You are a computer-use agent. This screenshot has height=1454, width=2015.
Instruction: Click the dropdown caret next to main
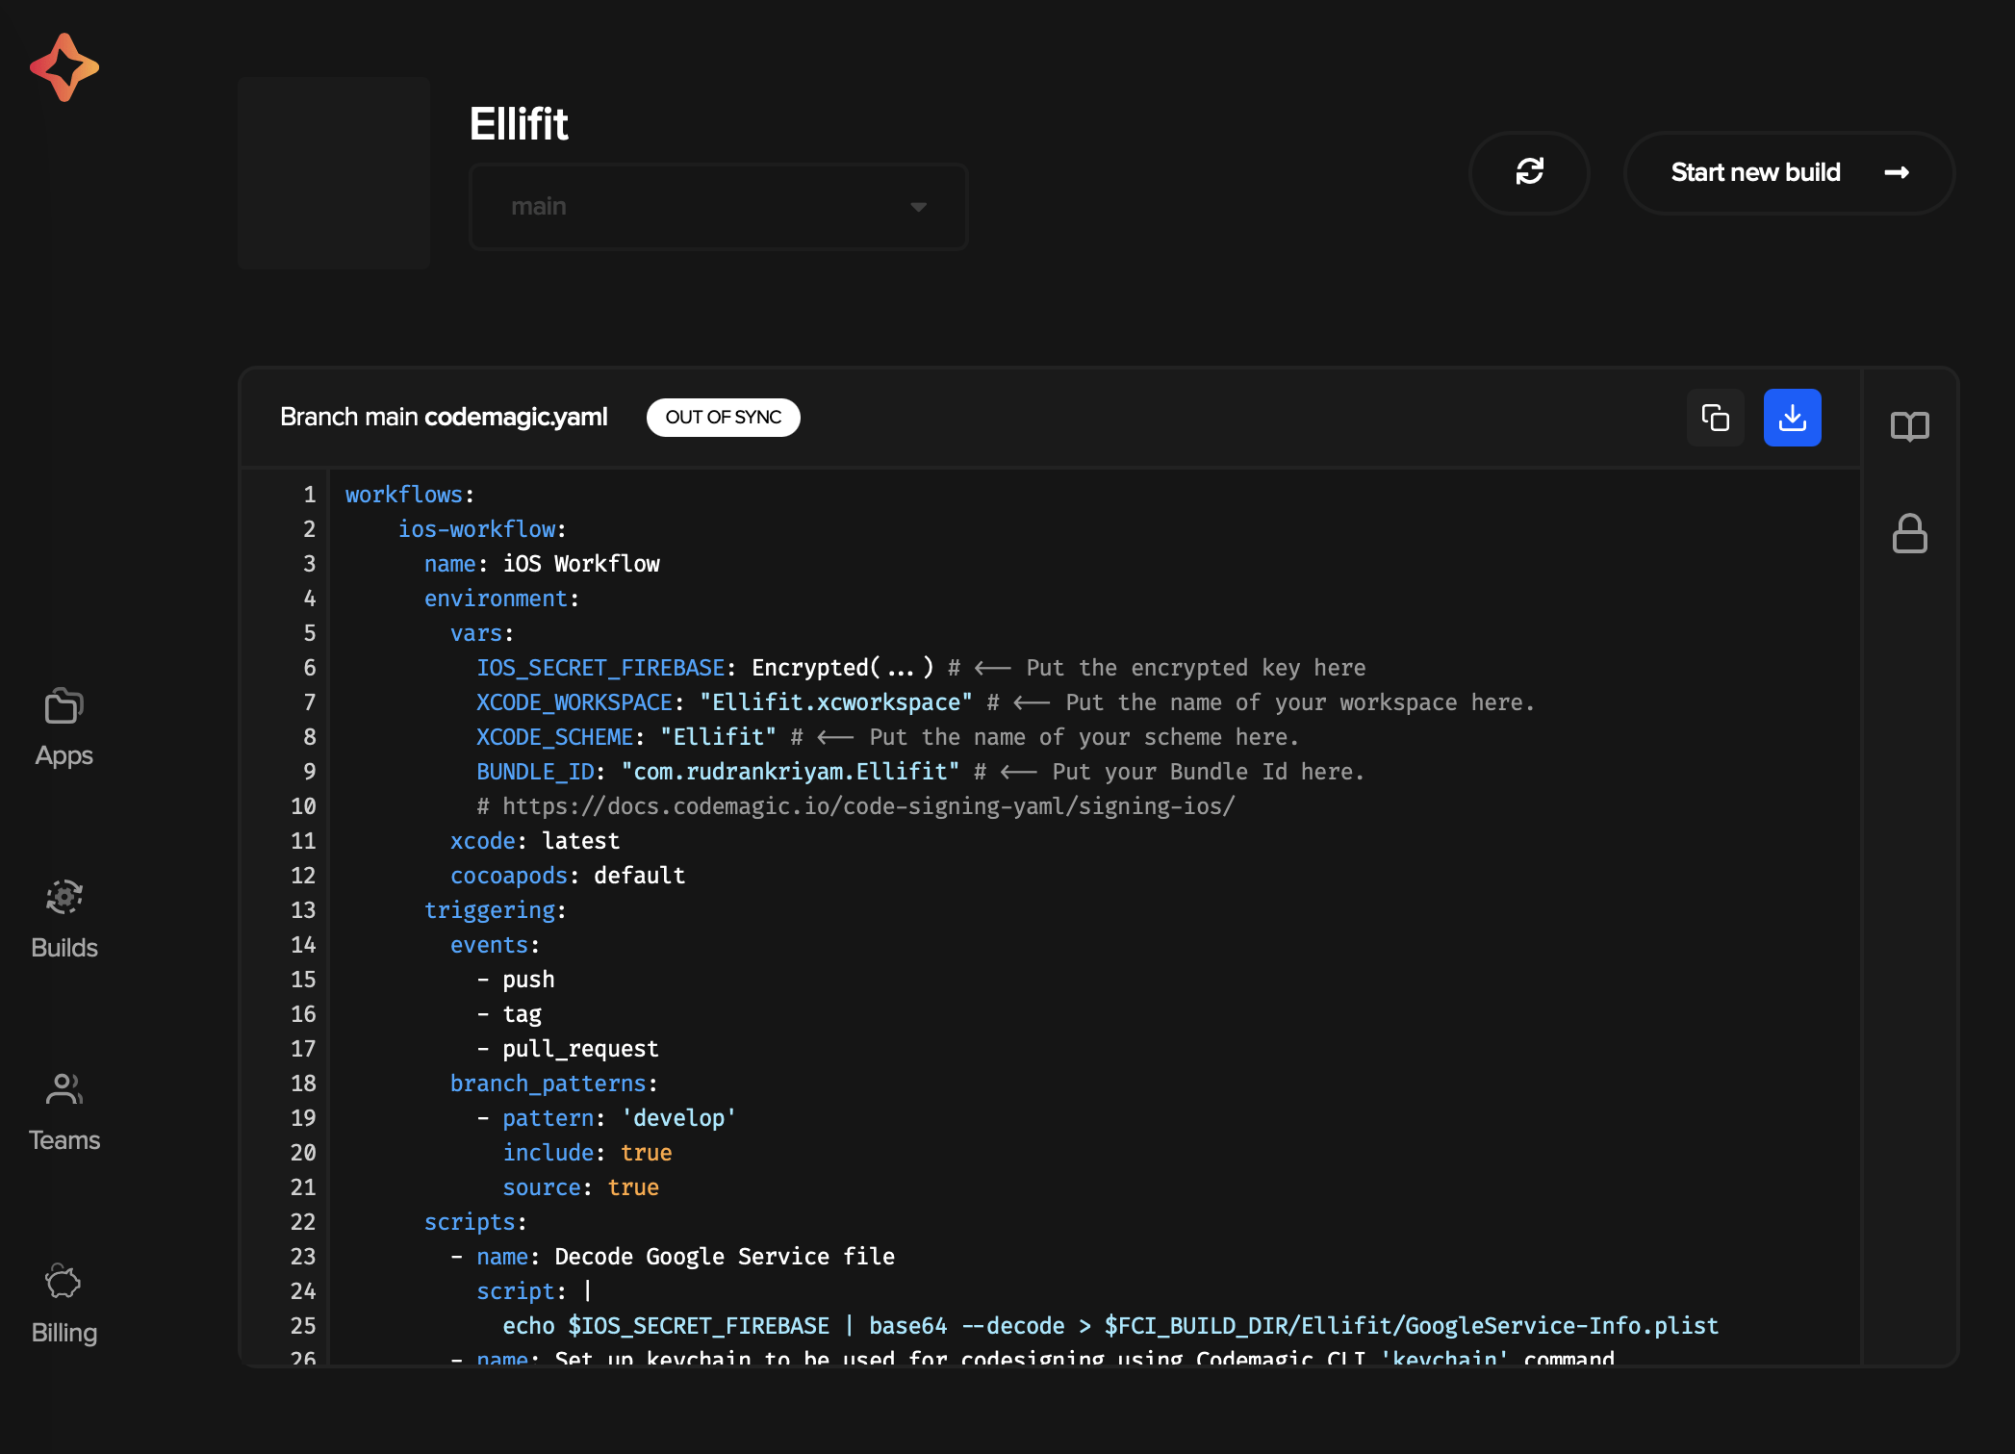click(918, 207)
